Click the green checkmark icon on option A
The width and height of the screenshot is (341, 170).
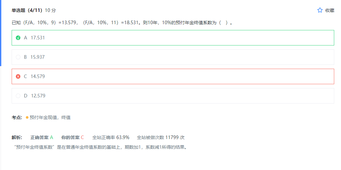(18, 38)
